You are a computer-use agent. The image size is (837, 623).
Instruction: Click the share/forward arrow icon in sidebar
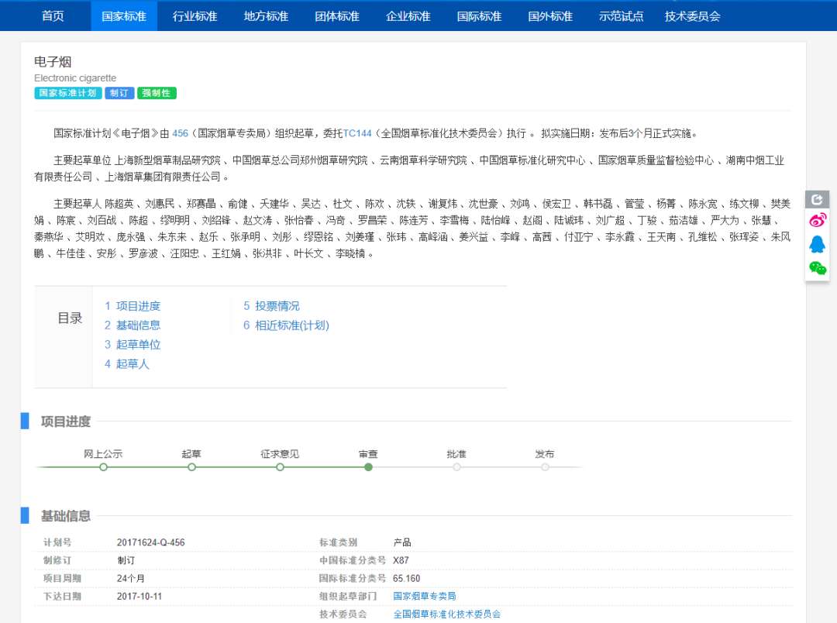[817, 199]
